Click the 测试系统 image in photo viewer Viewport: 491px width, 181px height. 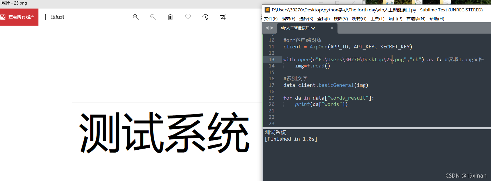(x=164, y=133)
